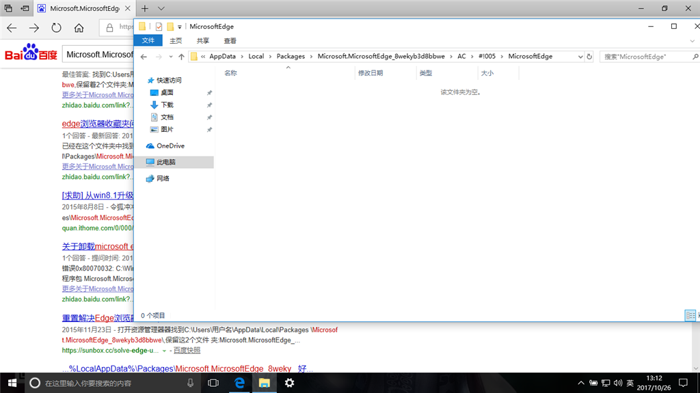
Task: Click Microsoft.MicrosoftEdge_8wekyb3d8bbwe breadcrumb
Action: tap(381, 56)
